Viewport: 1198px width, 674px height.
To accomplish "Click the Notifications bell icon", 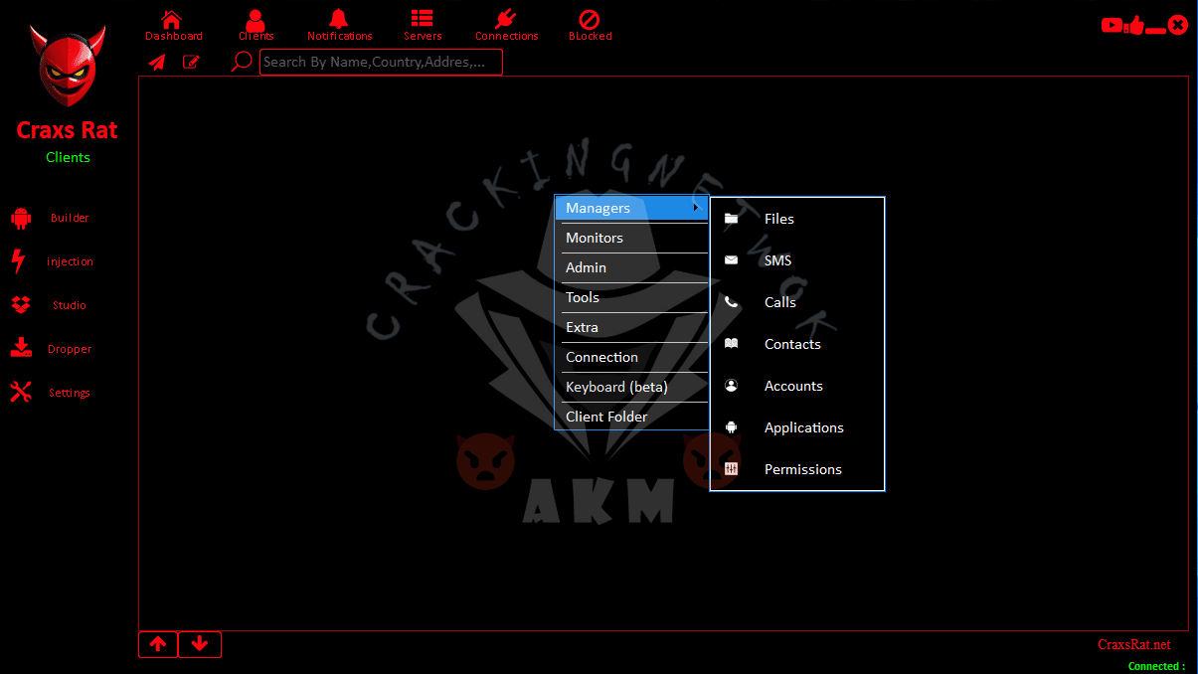I will pyautogui.click(x=339, y=20).
